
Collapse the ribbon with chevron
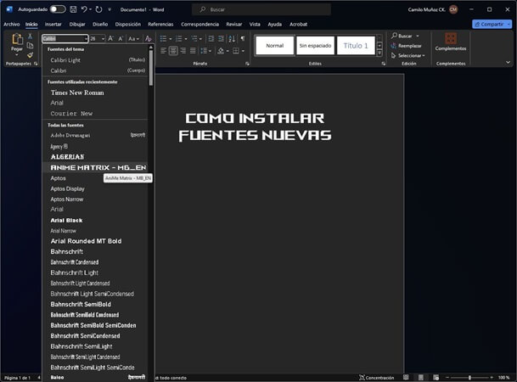pos(509,62)
